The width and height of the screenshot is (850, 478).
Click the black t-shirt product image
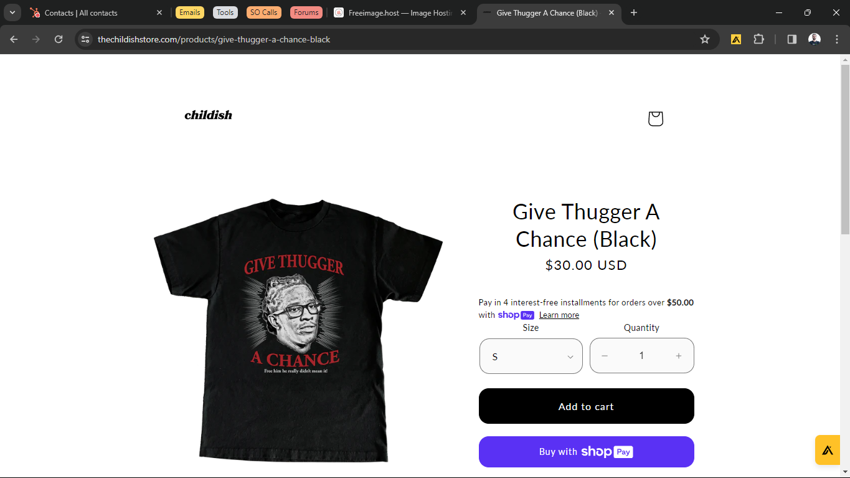click(x=298, y=330)
